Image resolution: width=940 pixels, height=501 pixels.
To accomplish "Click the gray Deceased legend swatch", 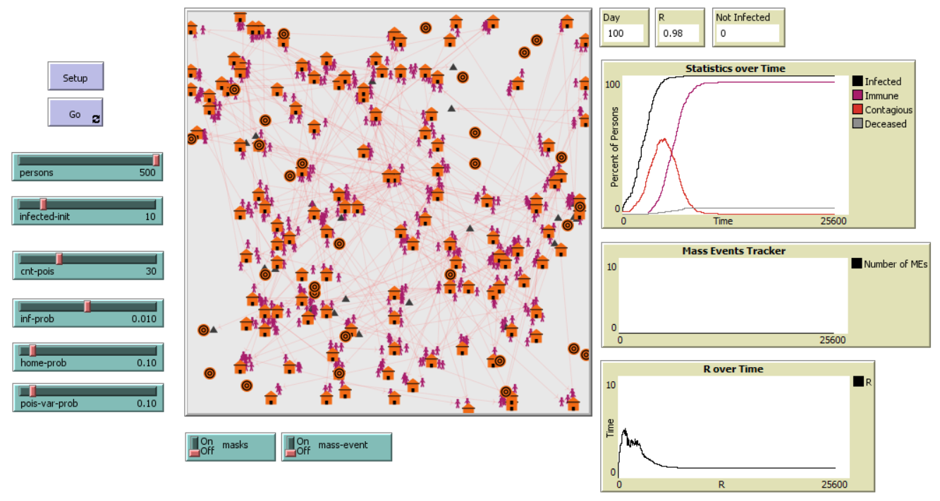I will click(x=857, y=124).
